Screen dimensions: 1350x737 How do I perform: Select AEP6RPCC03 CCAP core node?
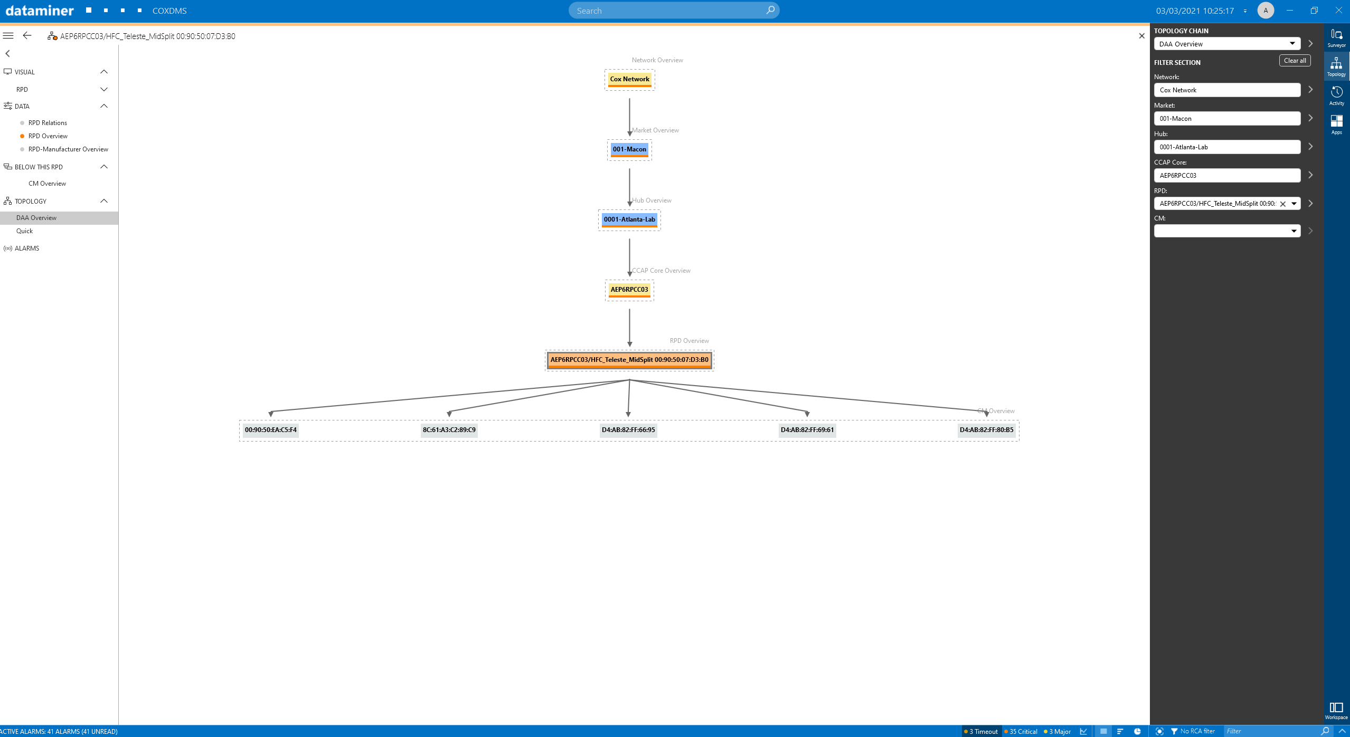629,290
